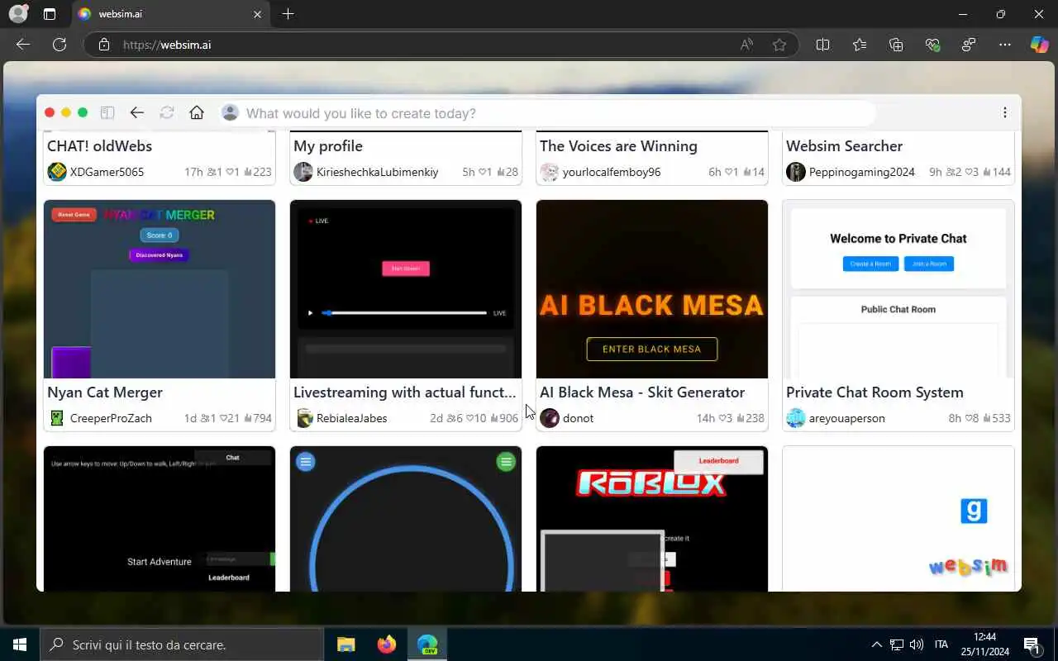Screen dimensions: 1058x661
Task: Refresh the Edge browser page
Action: [x=60, y=45]
